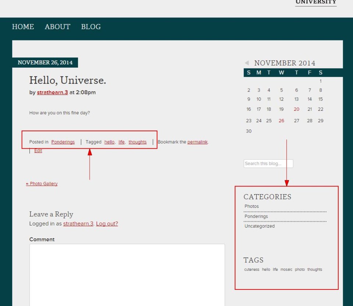Click the Edit link below the post

click(x=38, y=151)
